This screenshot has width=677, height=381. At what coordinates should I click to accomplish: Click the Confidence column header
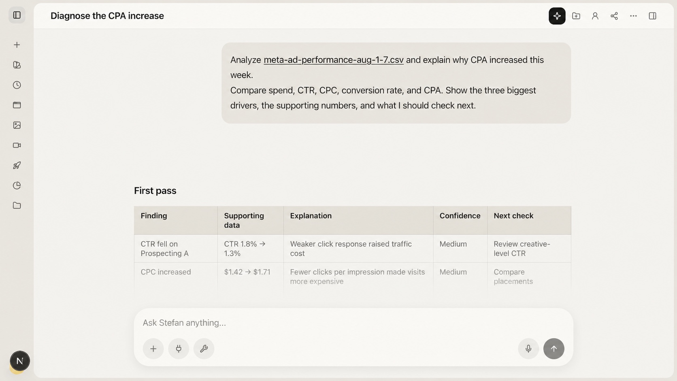pos(460,220)
